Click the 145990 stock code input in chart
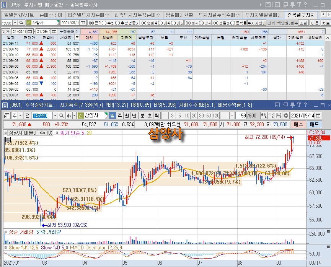This screenshot has width=331, height=267. click(x=42, y=116)
